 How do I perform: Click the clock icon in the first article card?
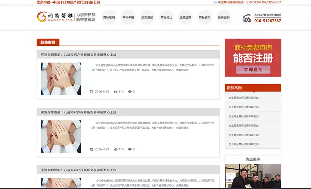(92, 91)
